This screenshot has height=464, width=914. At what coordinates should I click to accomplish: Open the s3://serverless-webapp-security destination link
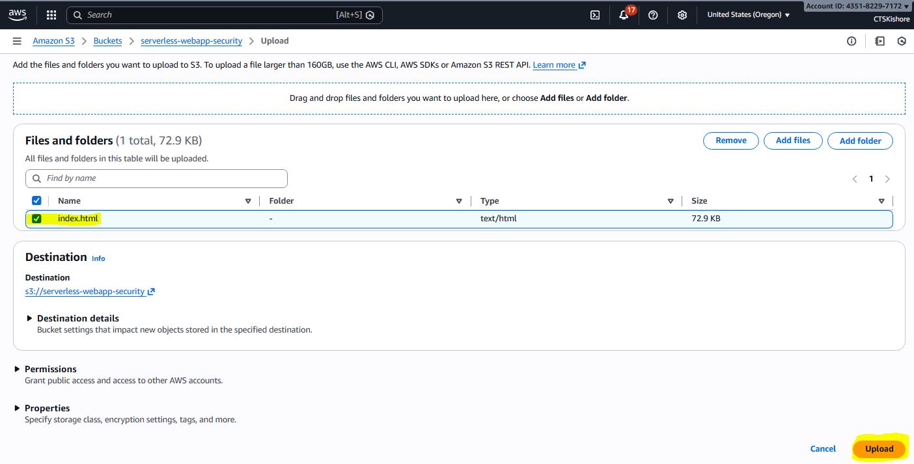coord(85,292)
